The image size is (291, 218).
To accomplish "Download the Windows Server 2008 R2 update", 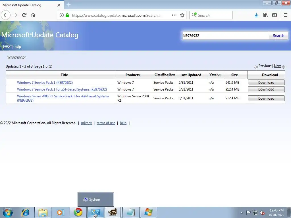I will (x=266, y=98).
